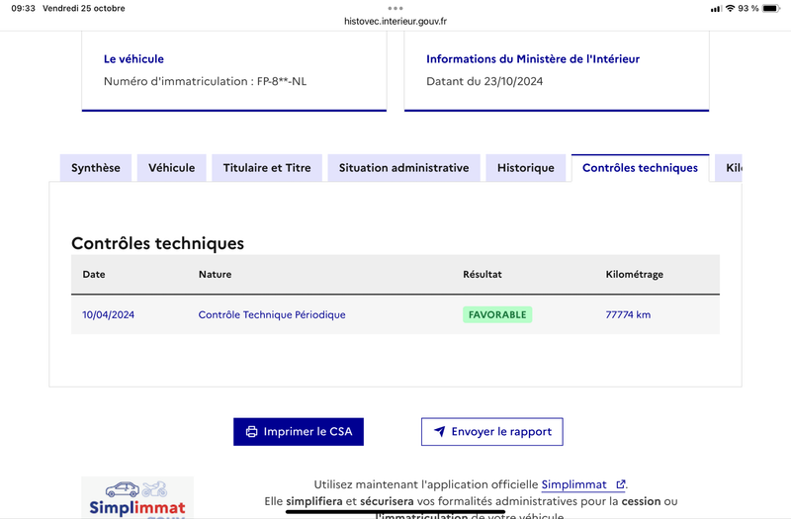Tap the Vendredi 25 octobre date
The image size is (791, 519).
[x=84, y=8]
